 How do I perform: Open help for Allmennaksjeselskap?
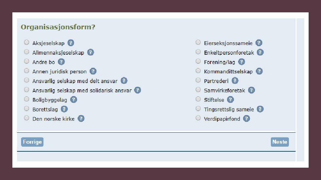pyautogui.click(x=90, y=52)
